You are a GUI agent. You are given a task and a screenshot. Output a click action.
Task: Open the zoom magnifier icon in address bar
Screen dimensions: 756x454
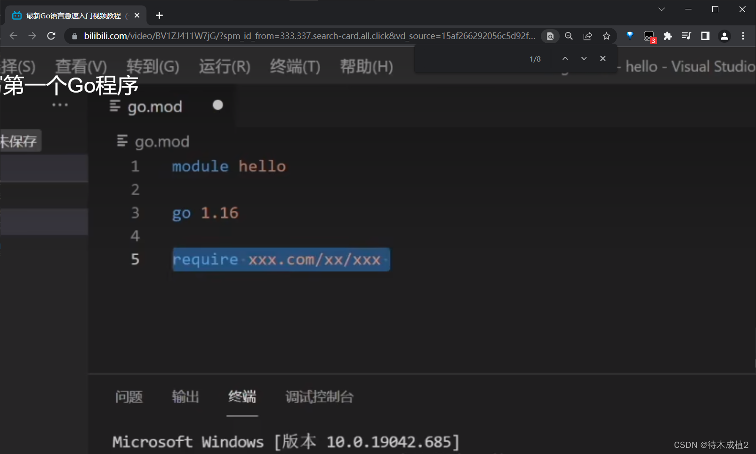coord(569,36)
